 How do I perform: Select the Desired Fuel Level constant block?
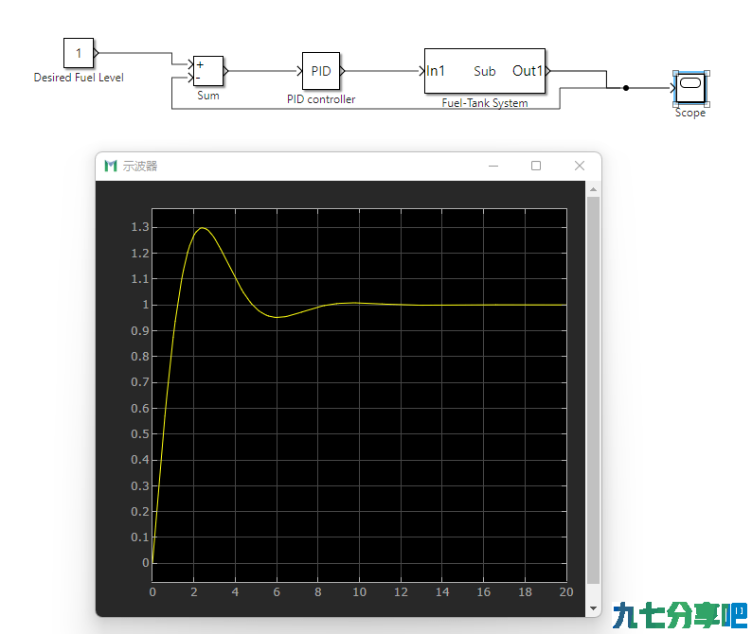click(79, 53)
